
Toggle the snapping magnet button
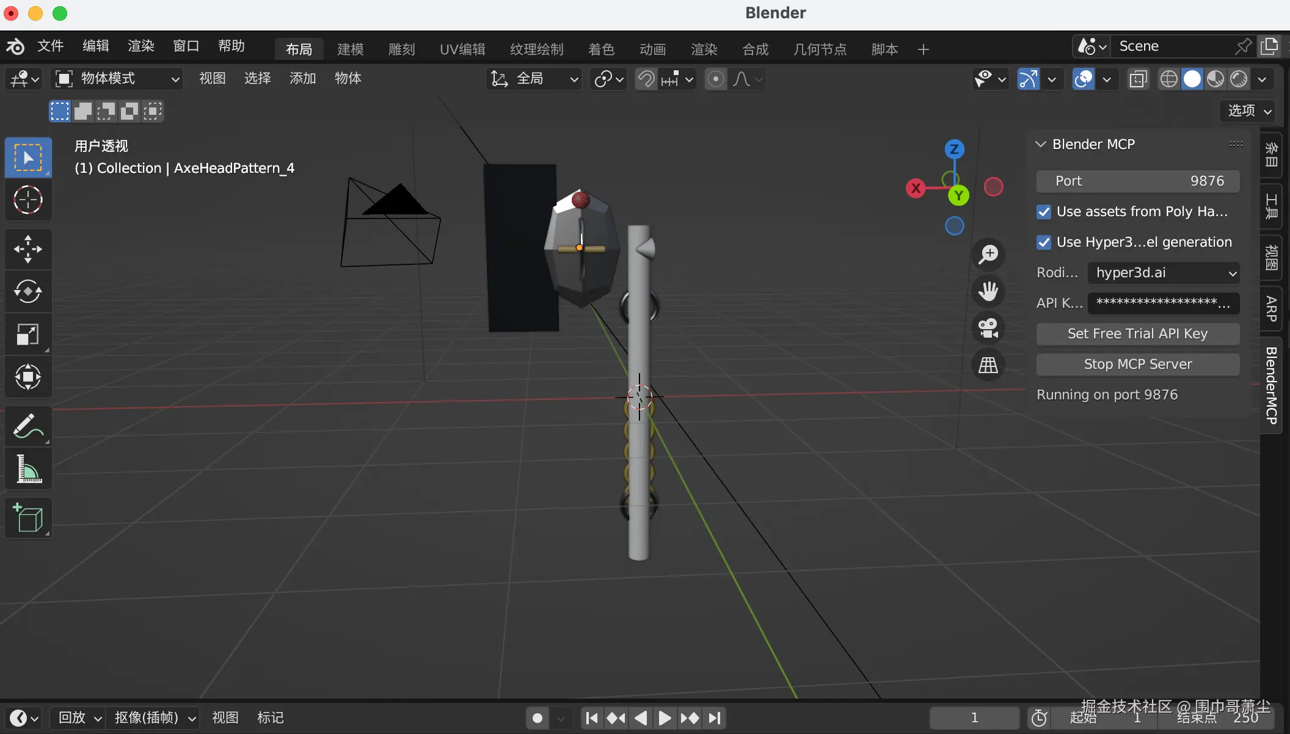(x=646, y=79)
